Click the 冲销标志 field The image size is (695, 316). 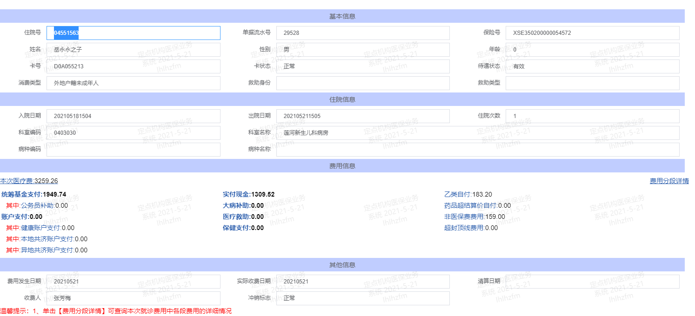[x=363, y=298]
